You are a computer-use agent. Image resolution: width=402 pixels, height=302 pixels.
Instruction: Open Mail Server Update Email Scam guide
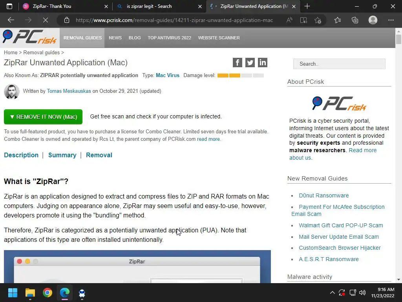pos(339,237)
